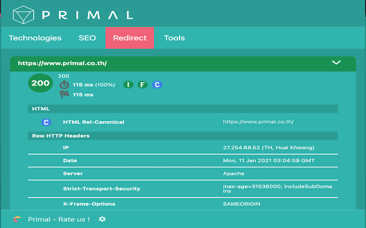The width and height of the screenshot is (366, 228).
Task: Click the Primal cube logo icon
Action: [x=23, y=15]
